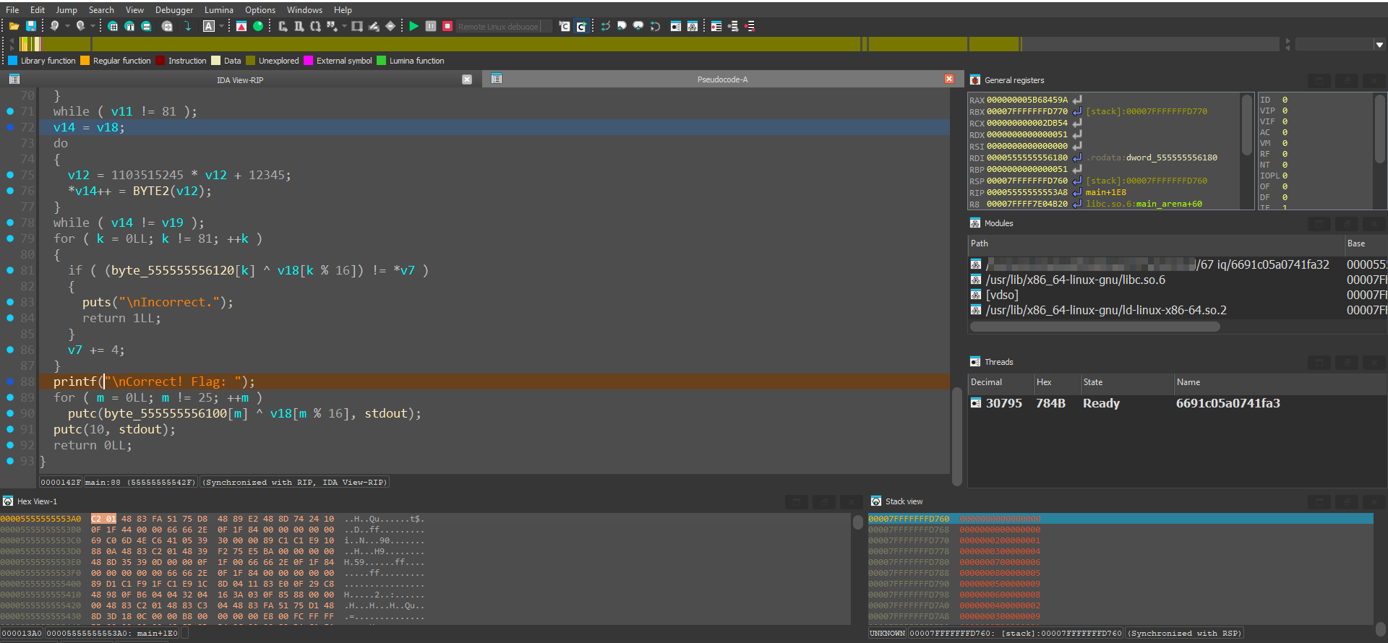The height and width of the screenshot is (643, 1388).
Task: Click the Instruction red color legend swatch
Action: (160, 61)
